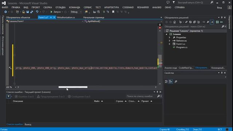Click in the Solution Explorer search field

click(193, 27)
